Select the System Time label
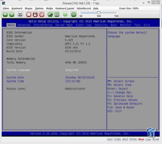162x144 pixels. pos(15,81)
